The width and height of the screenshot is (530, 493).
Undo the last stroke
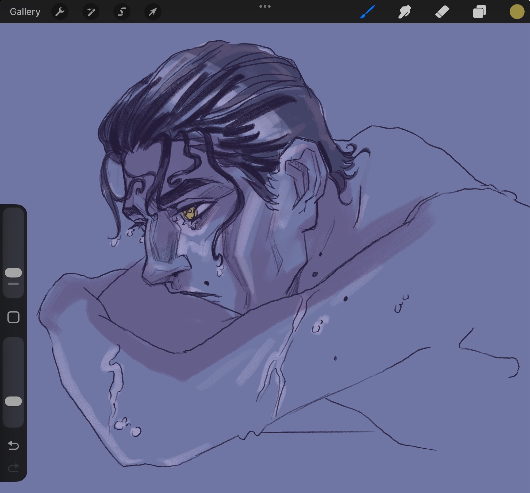(x=13, y=445)
